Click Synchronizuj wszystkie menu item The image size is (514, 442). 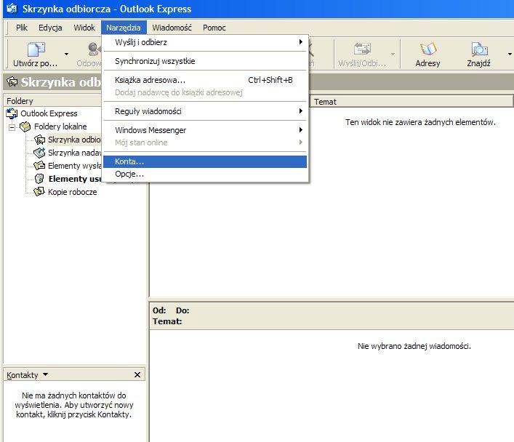click(155, 61)
